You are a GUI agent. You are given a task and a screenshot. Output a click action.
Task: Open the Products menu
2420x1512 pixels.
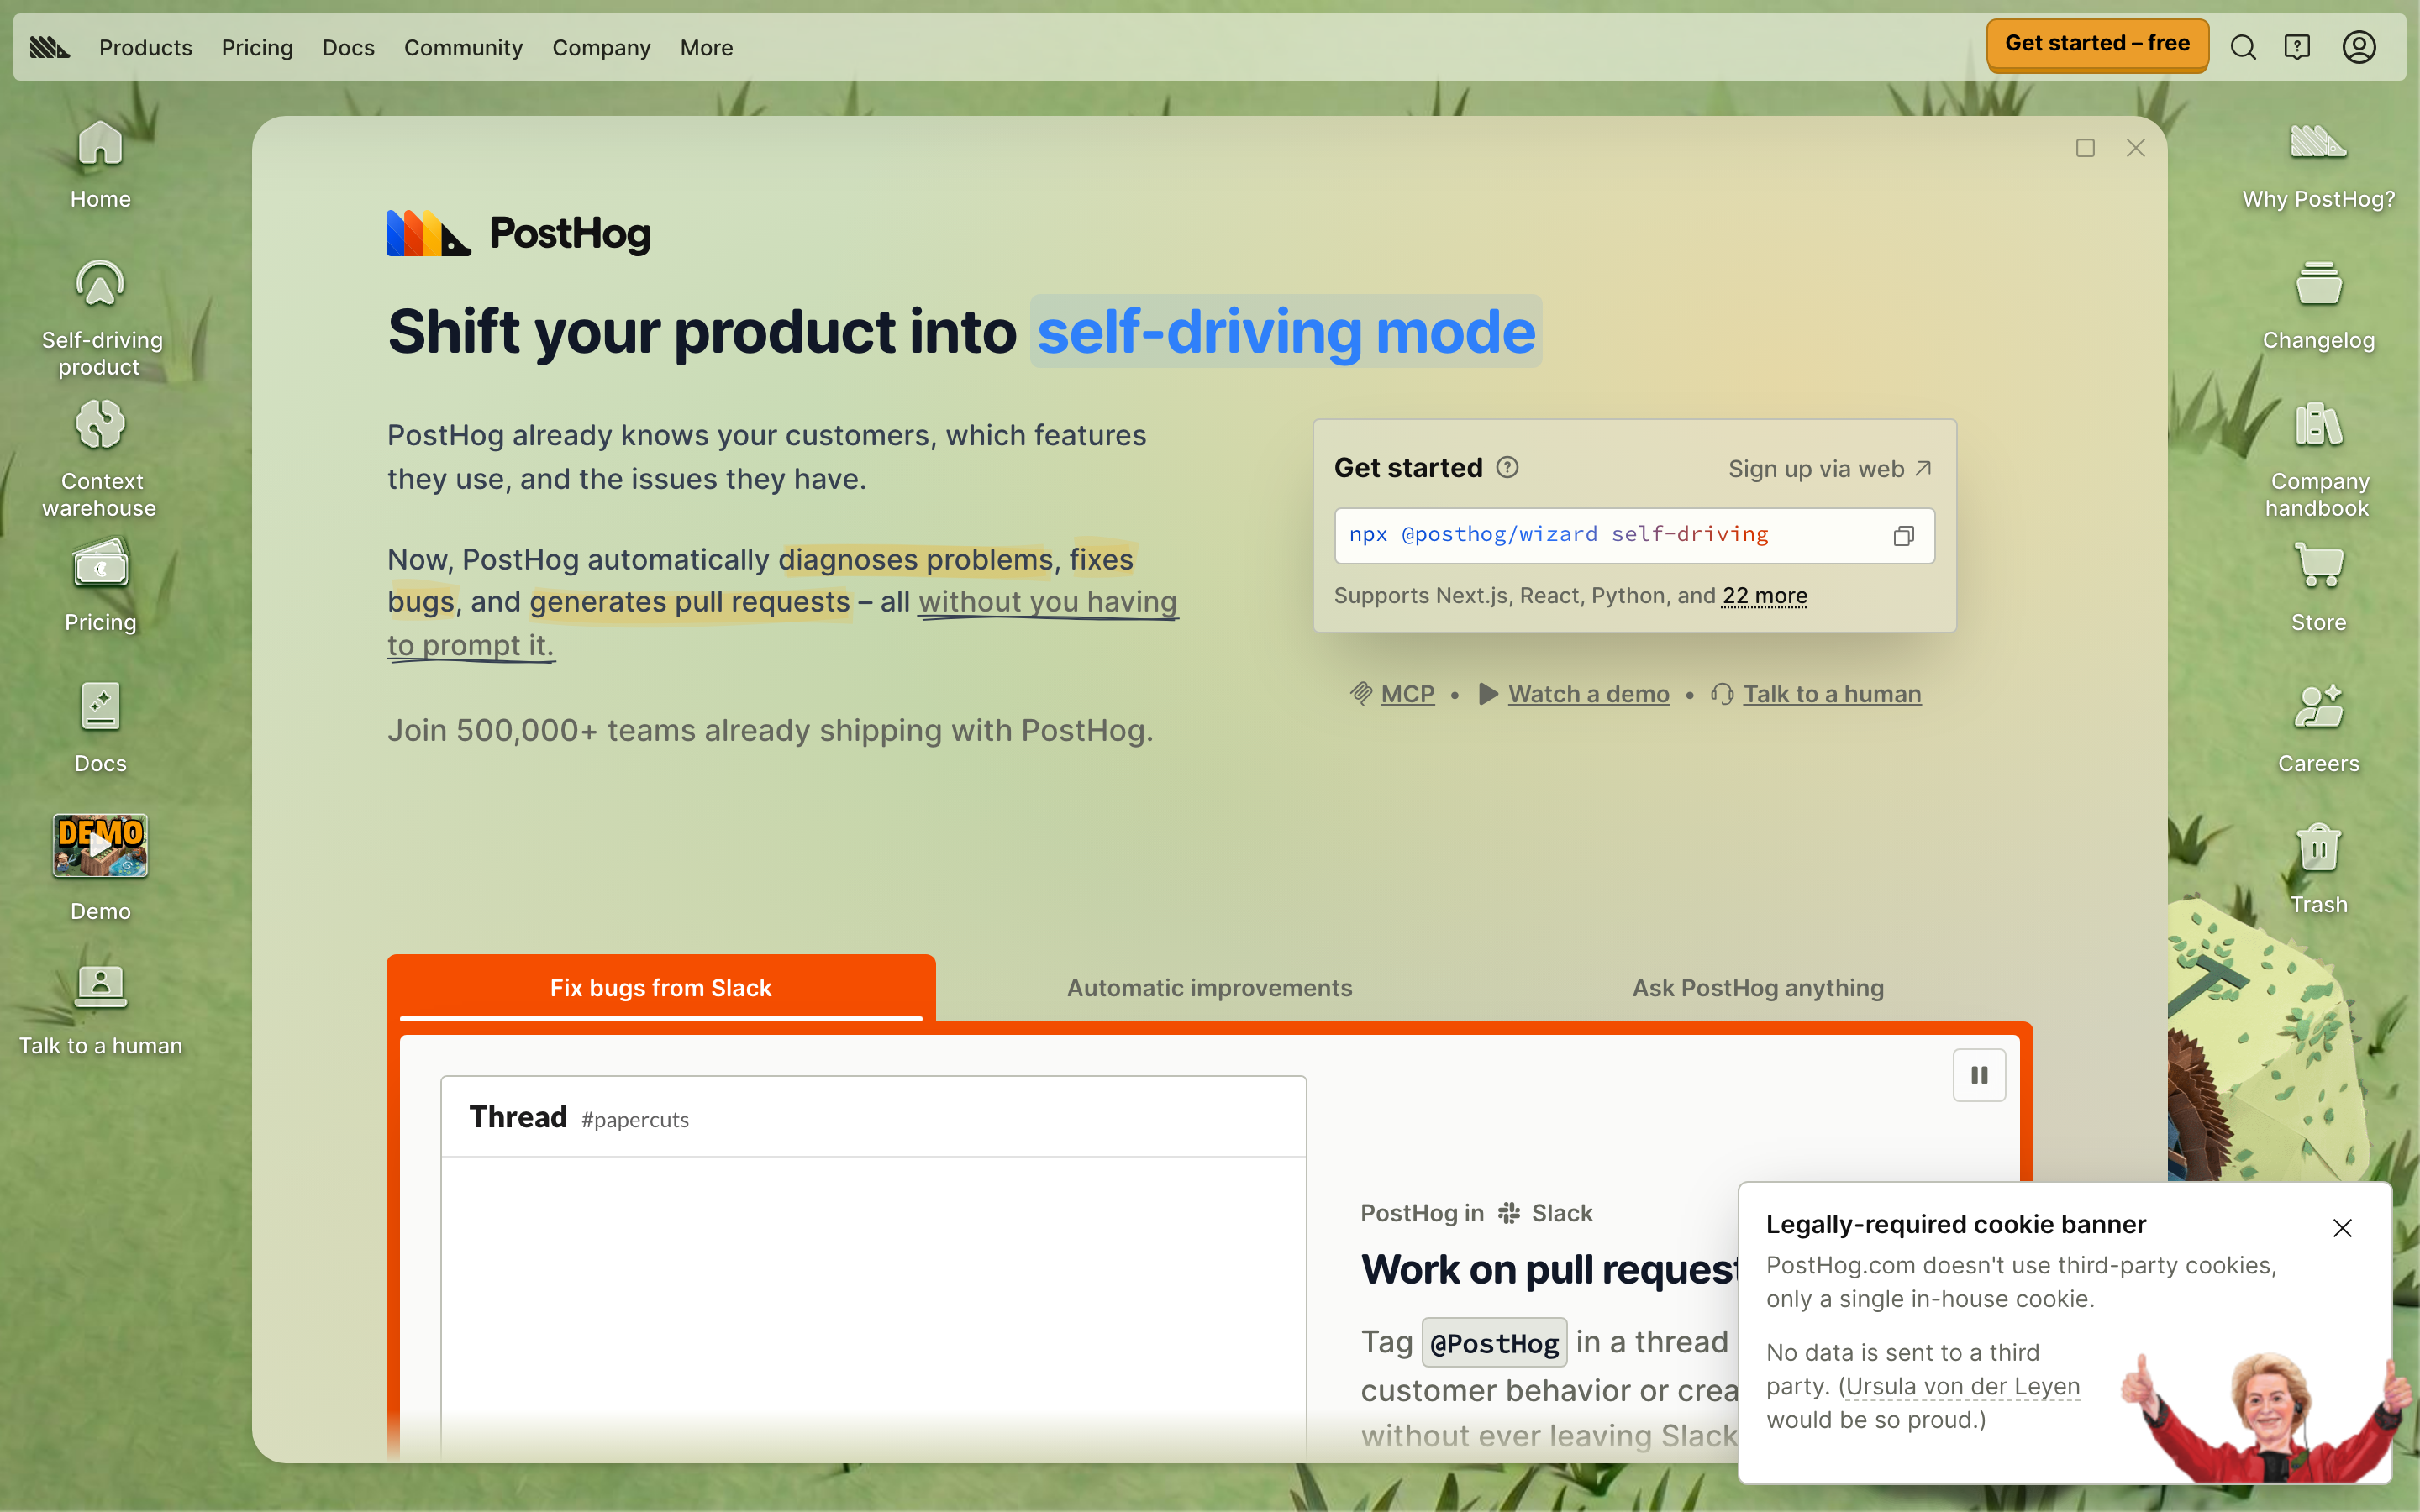[145, 47]
